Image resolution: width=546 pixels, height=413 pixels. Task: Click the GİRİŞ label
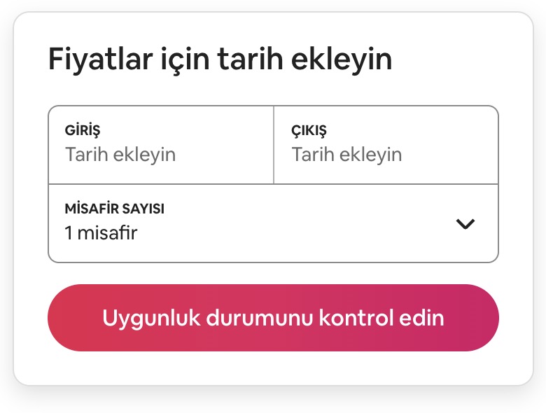tap(83, 131)
